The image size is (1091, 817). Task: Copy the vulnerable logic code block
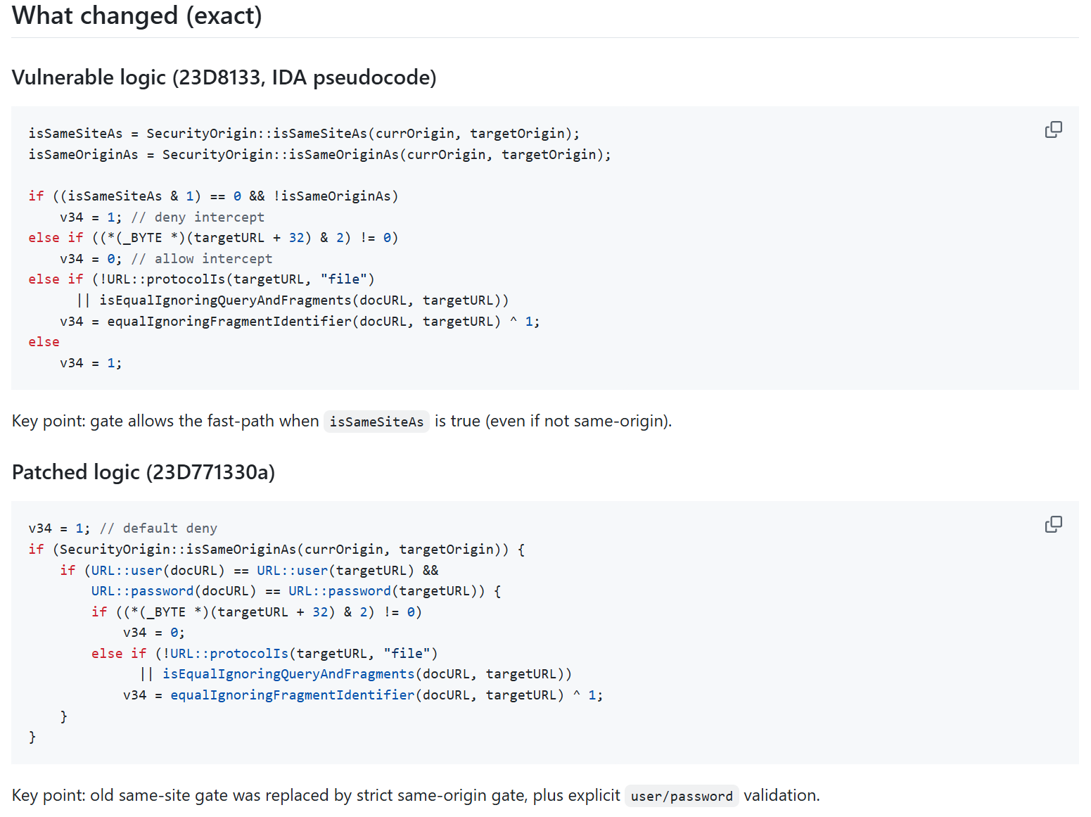coord(1053,129)
